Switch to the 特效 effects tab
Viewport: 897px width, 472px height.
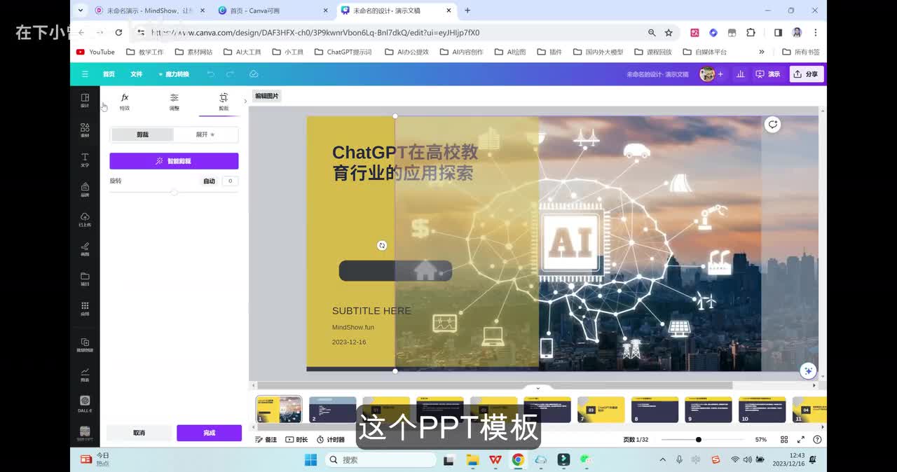[125, 102]
